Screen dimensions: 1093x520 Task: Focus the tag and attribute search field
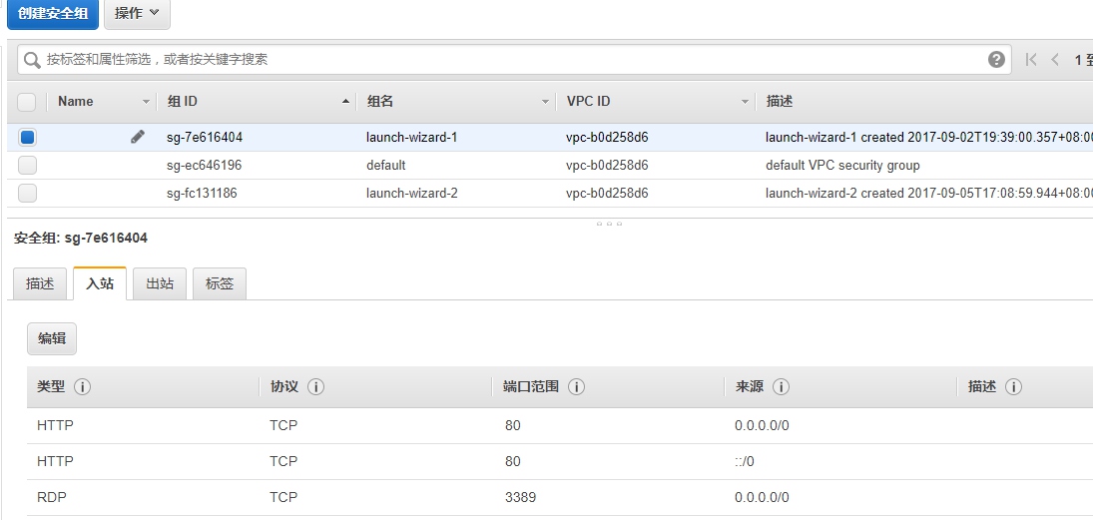click(x=499, y=60)
